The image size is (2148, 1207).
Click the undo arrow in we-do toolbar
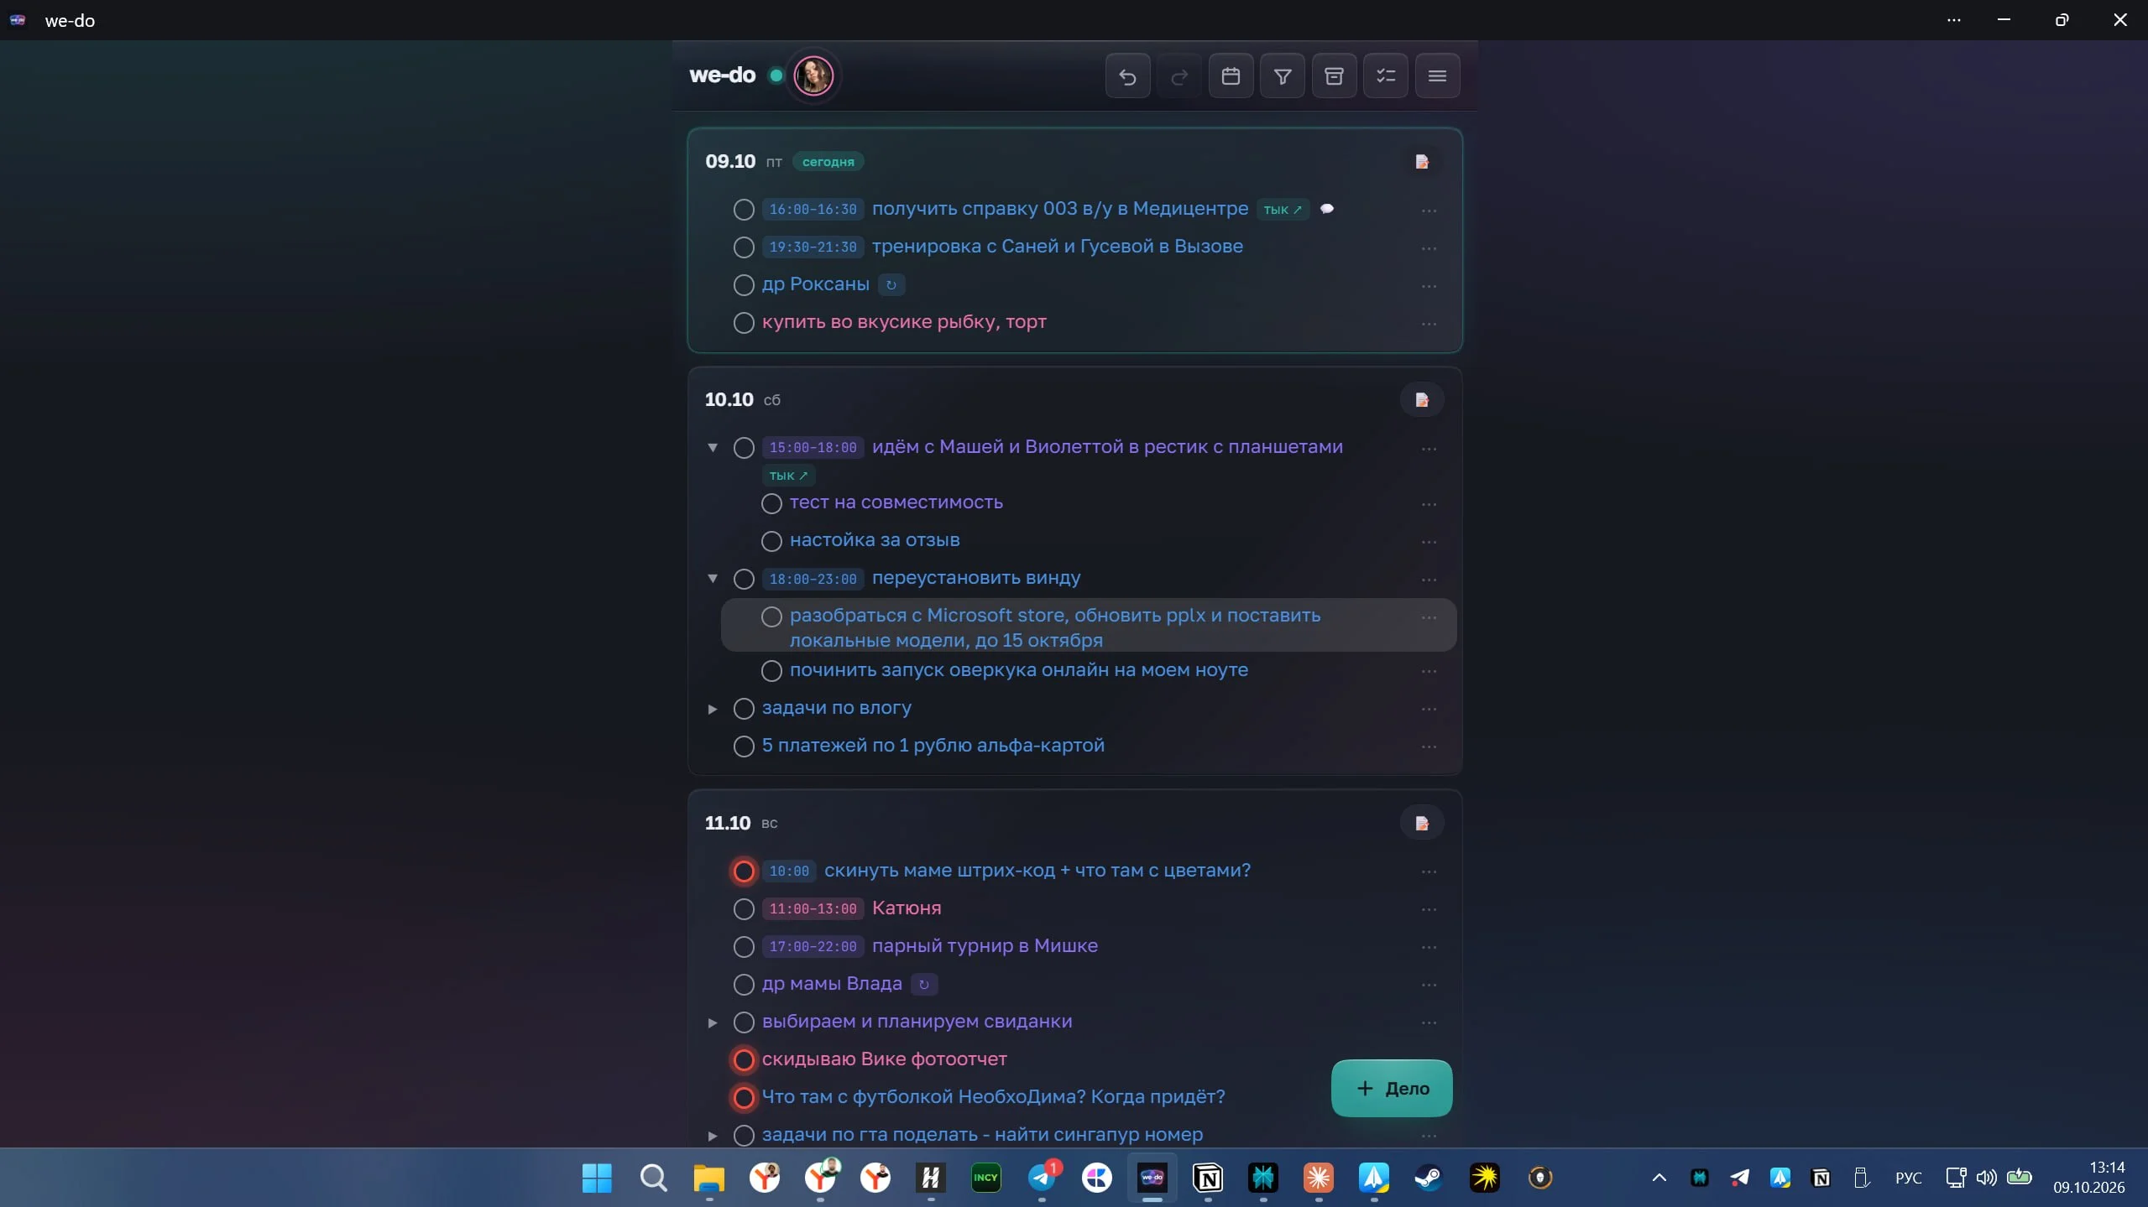point(1127,76)
